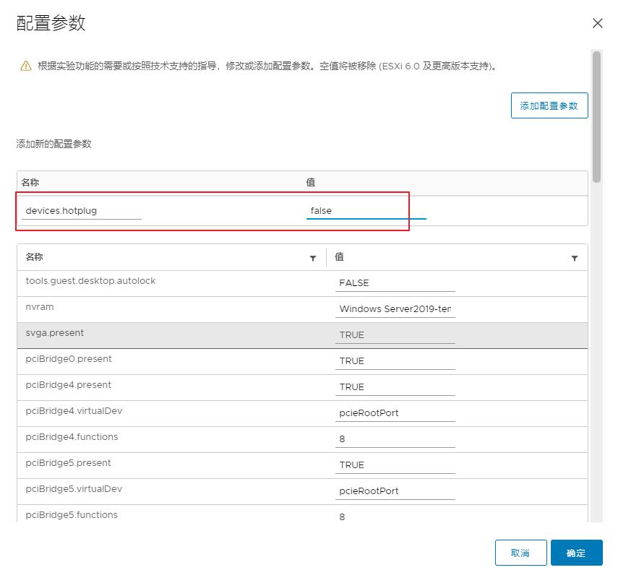Edit the tools.guest.desktop.autolock value field
This screenshot has width=618, height=583.
click(x=395, y=283)
